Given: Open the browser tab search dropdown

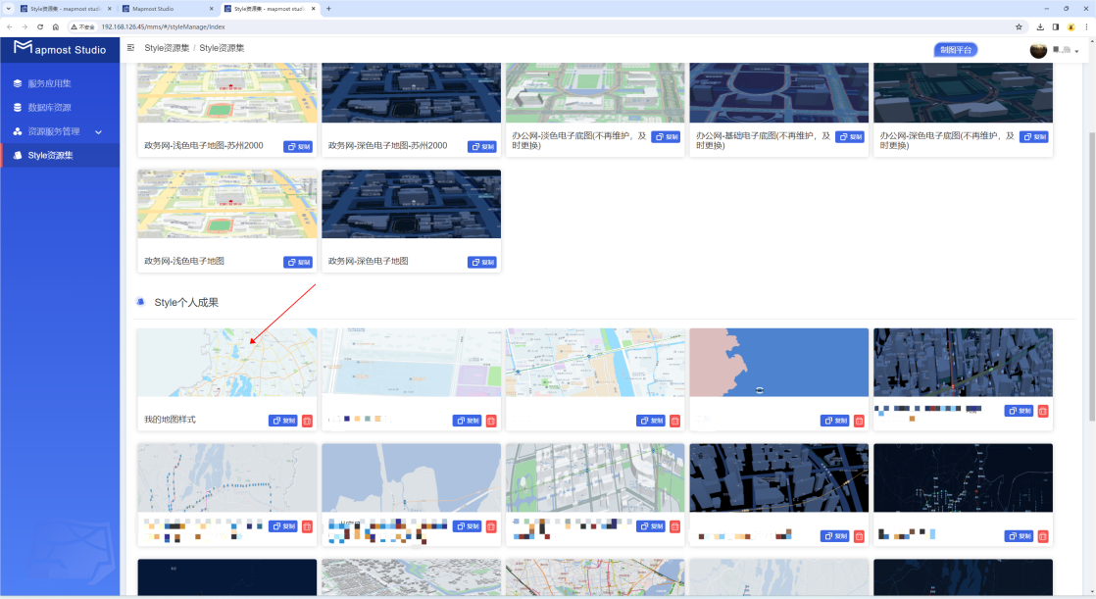Looking at the screenshot, I should [x=9, y=9].
